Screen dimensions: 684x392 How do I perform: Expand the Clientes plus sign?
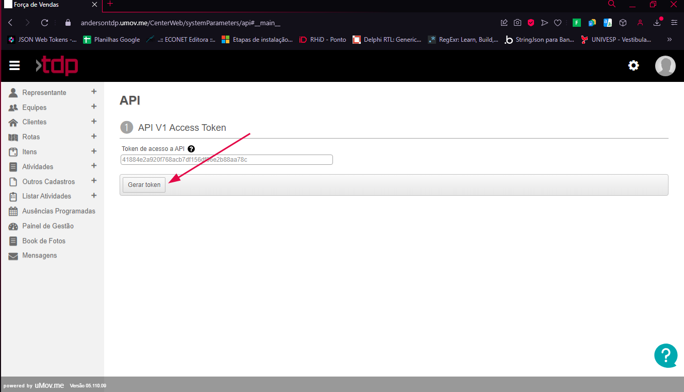click(x=94, y=122)
